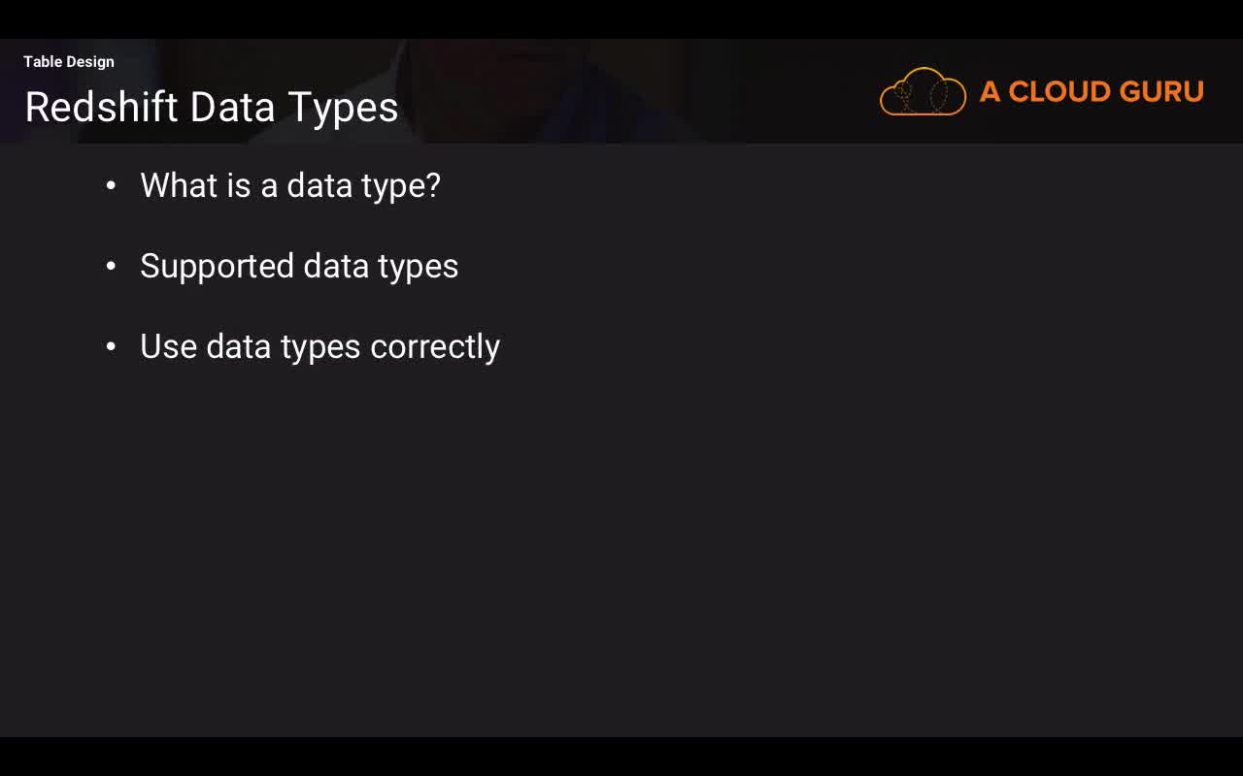Click the bottom black letterbox bar
This screenshot has height=776, width=1243.
tap(621, 757)
